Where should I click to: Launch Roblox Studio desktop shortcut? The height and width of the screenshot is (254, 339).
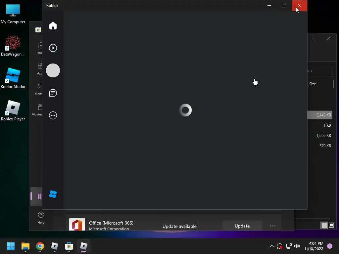pyautogui.click(x=13, y=78)
